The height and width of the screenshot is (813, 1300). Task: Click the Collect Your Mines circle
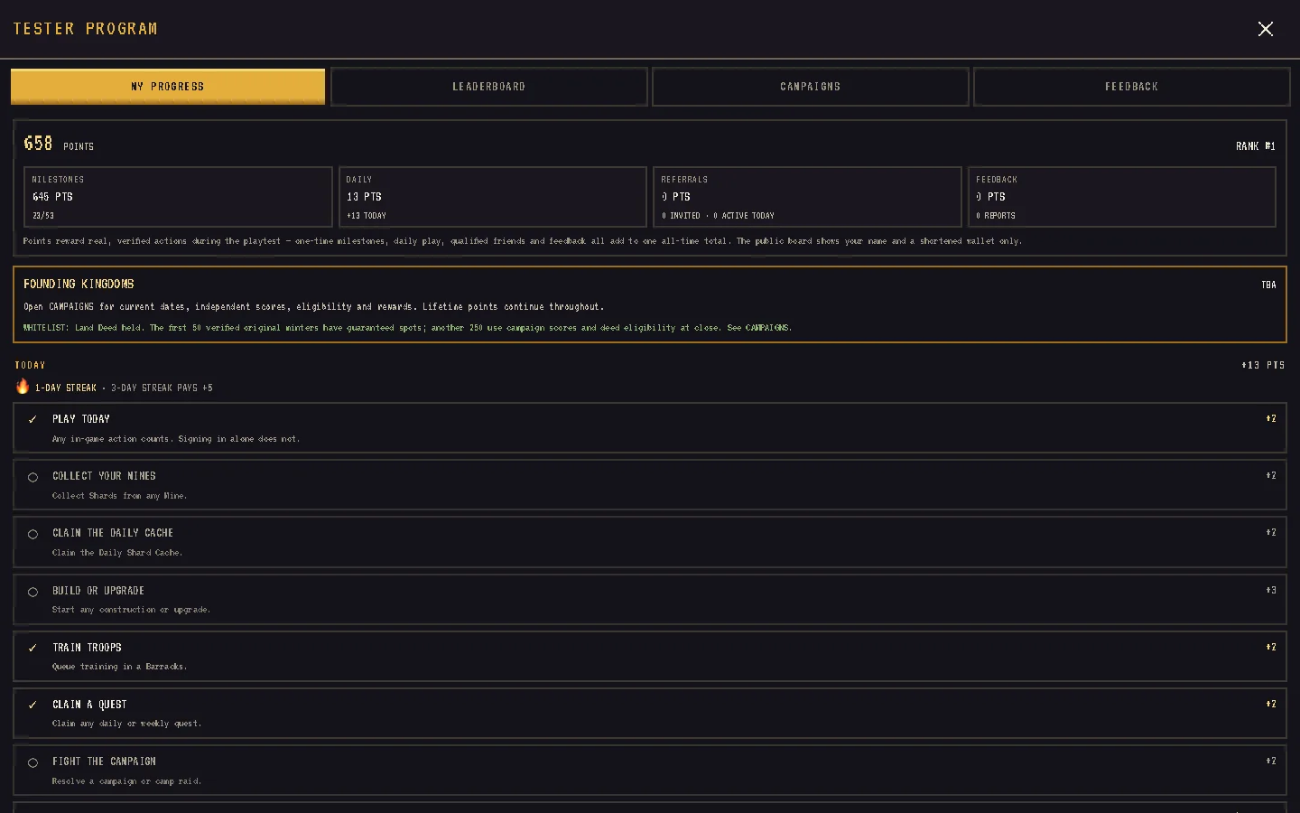pos(32,477)
